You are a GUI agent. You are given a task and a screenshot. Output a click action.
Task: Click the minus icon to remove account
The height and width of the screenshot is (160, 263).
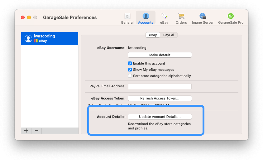(36, 131)
